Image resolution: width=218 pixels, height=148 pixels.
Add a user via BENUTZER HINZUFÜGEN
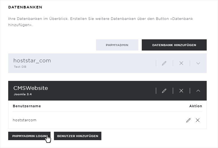pyautogui.click(x=78, y=136)
